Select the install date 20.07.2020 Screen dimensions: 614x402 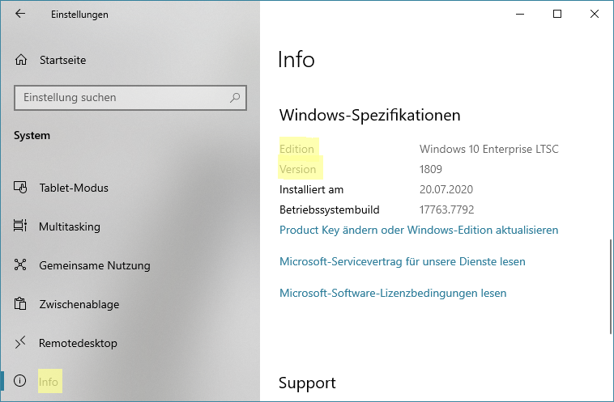pyautogui.click(x=446, y=189)
